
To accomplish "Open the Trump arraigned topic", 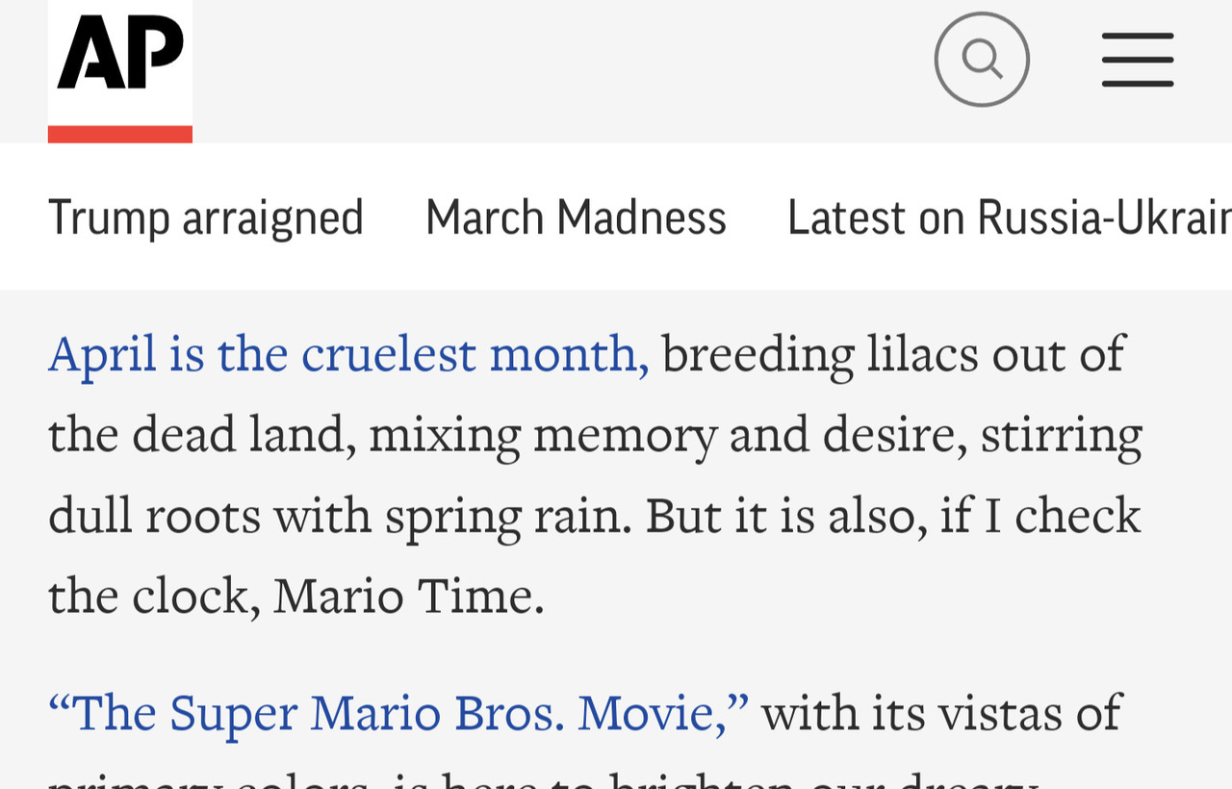I will point(206,217).
